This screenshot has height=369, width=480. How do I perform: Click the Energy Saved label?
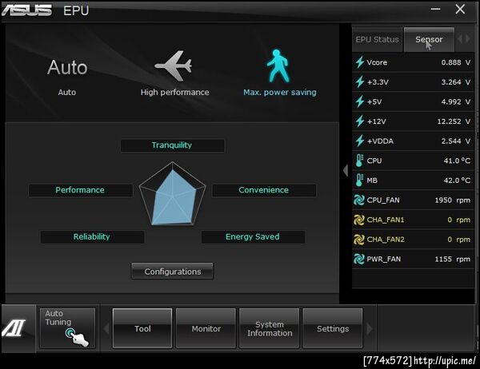(x=253, y=236)
